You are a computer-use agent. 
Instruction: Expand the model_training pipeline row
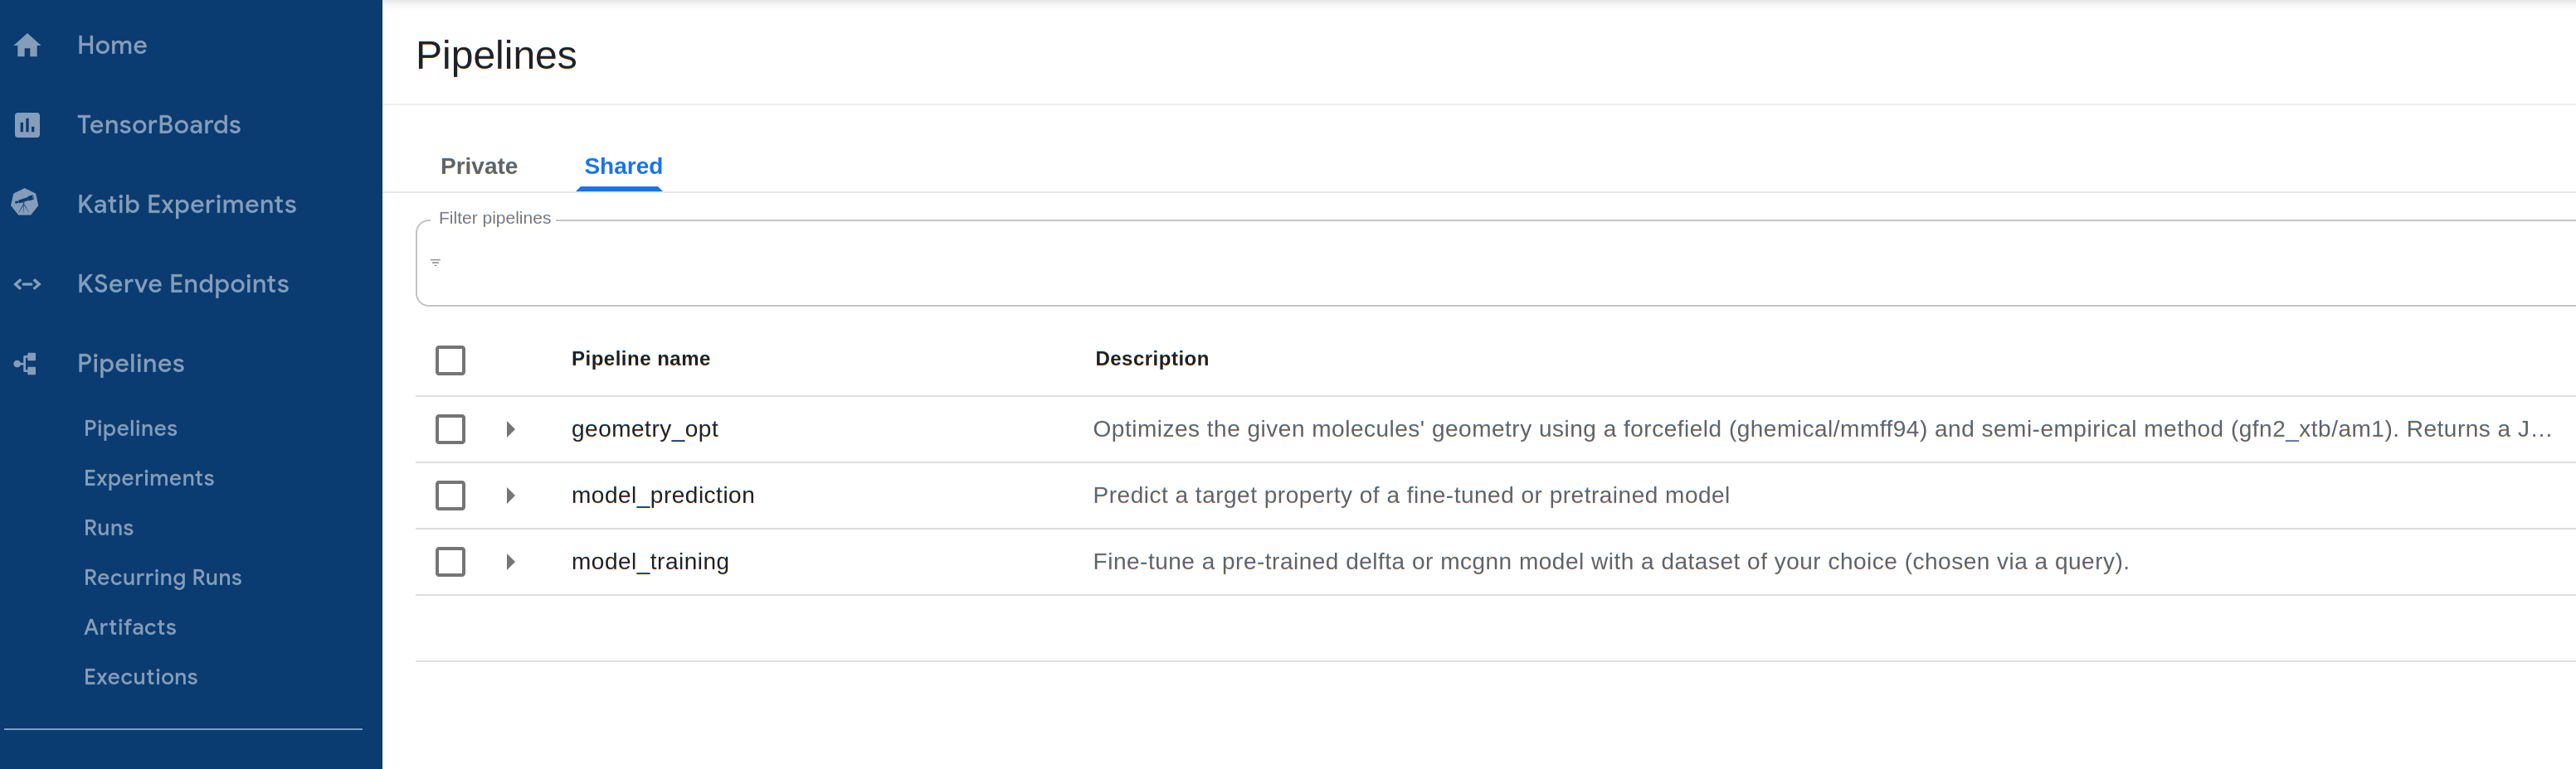510,563
